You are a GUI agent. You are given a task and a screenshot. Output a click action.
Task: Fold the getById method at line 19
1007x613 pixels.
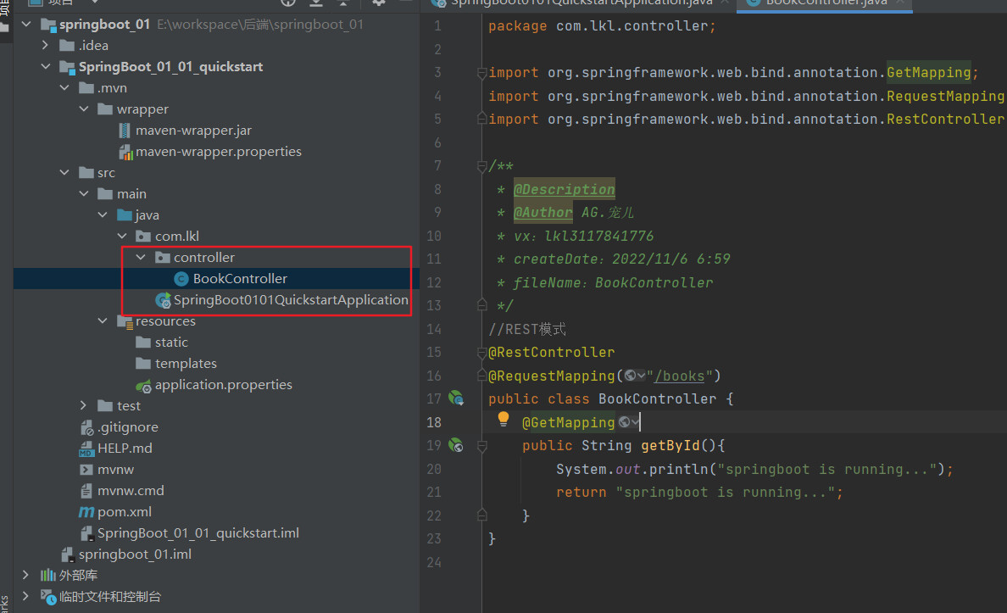click(481, 445)
